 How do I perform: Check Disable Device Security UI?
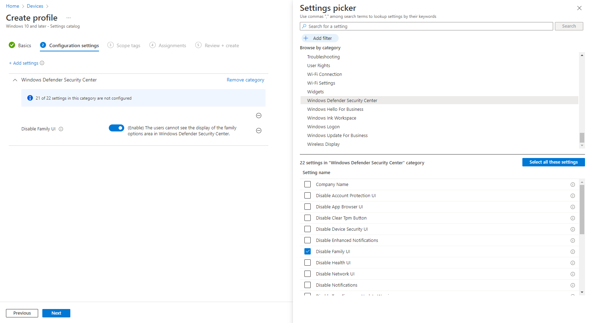coord(308,229)
